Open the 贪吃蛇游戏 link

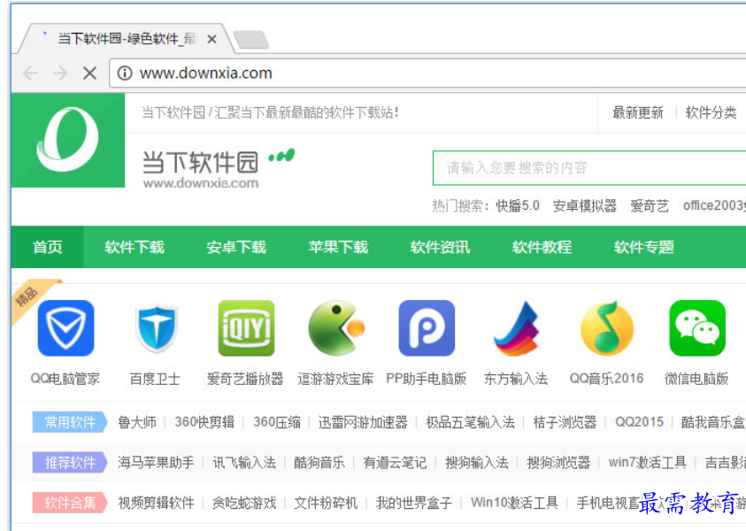pyautogui.click(x=244, y=503)
